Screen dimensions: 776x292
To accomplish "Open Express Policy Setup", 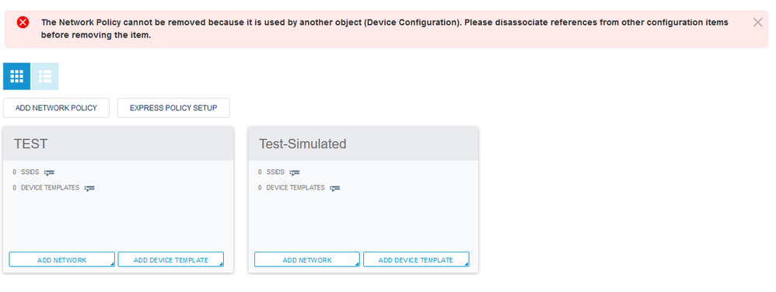I will [x=173, y=108].
